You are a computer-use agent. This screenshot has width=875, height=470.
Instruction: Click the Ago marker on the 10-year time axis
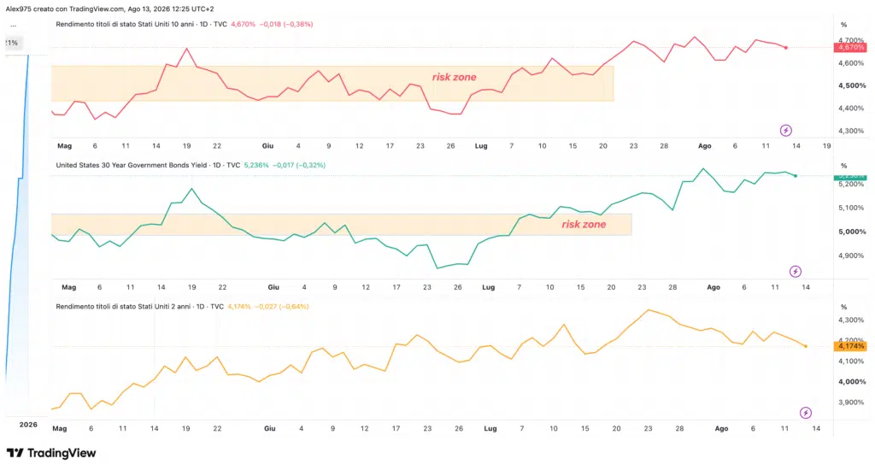pyautogui.click(x=705, y=145)
